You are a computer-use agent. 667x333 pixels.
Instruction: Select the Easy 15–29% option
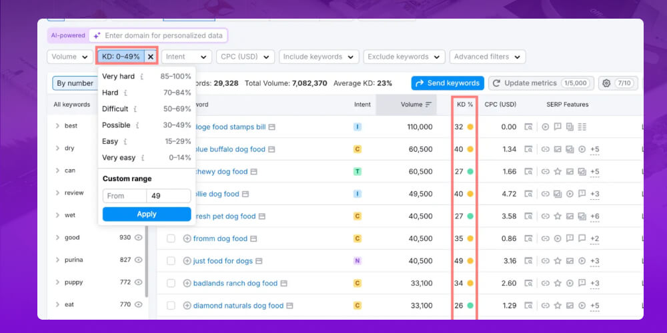coord(147,141)
